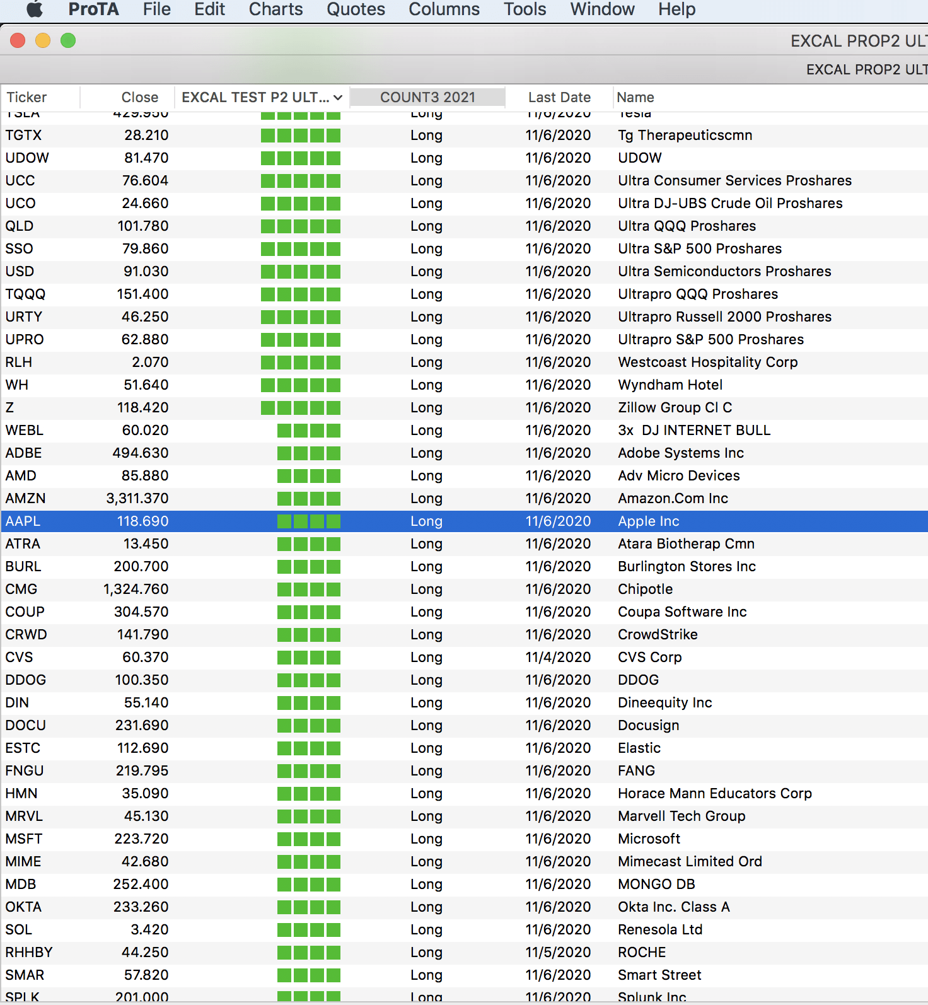This screenshot has height=1005, width=928.
Task: Sort by the COUNT3 2021 column header
Action: coord(427,97)
